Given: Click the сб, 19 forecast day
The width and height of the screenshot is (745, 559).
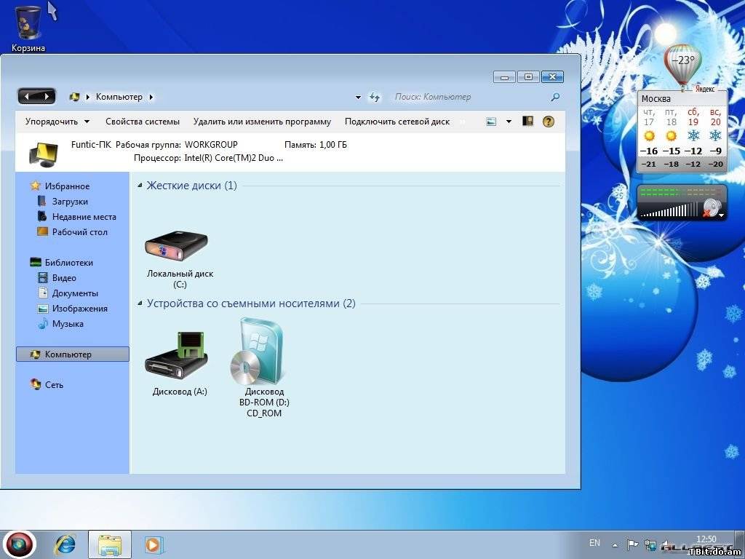Looking at the screenshot, I should [x=693, y=138].
